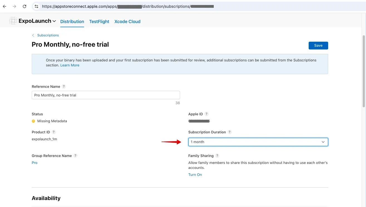Click the expolaunch_1m product ID text
The width and height of the screenshot is (366, 207).
[44, 139]
